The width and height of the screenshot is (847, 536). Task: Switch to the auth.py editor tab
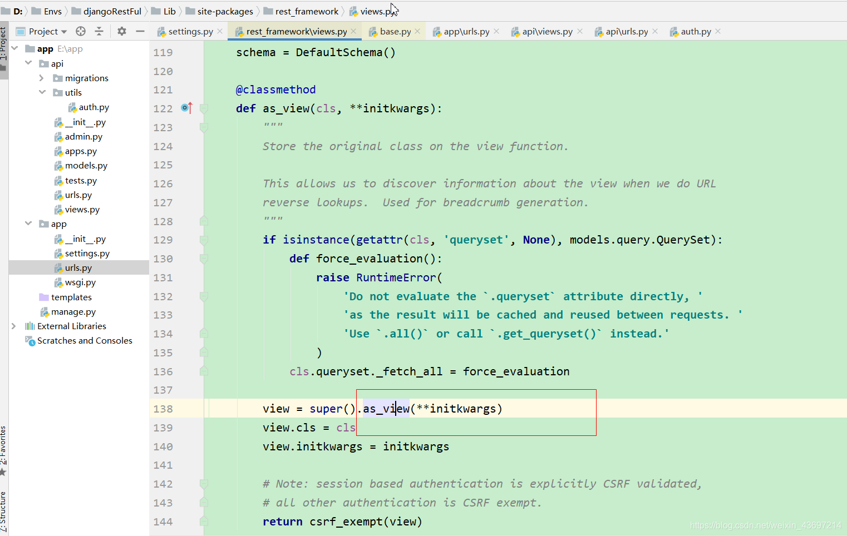pyautogui.click(x=696, y=32)
